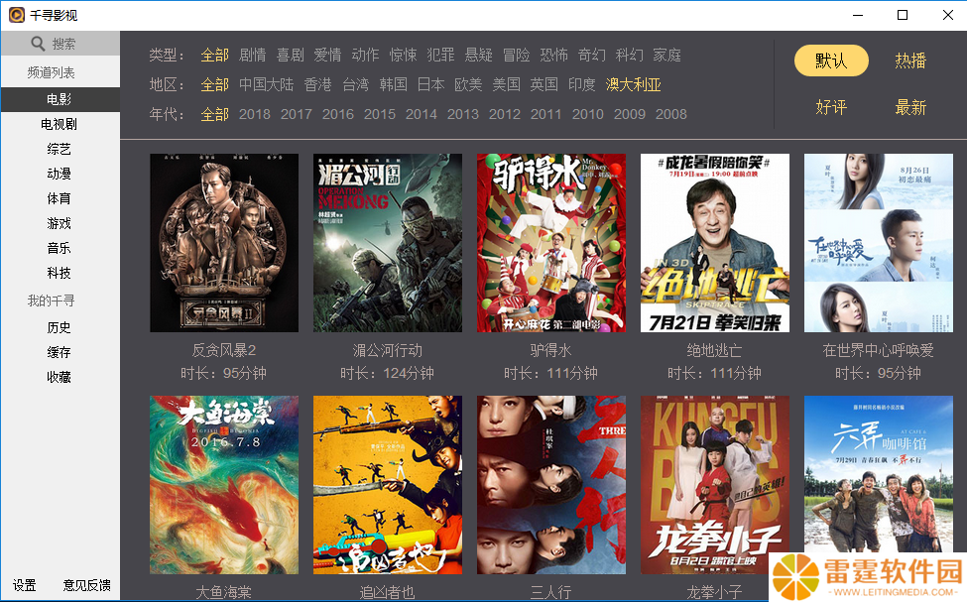This screenshot has width=967, height=602.
Task: Filter region by 澳大利亚
Action: [x=634, y=84]
